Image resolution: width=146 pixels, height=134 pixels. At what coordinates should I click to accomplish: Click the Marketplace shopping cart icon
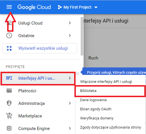point(9,116)
